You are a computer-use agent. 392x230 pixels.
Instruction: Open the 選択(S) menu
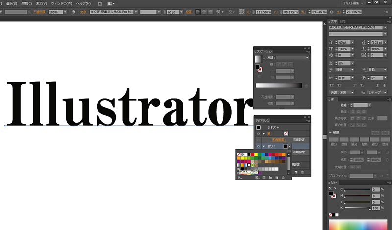[x=11, y=4]
